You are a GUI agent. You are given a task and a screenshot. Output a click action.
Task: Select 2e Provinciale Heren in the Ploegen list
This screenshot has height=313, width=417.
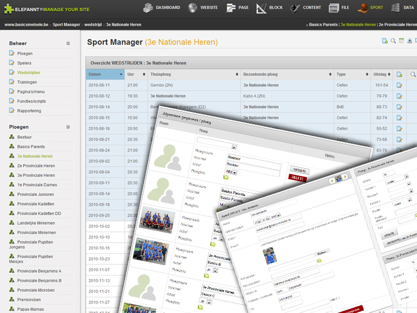click(36, 166)
